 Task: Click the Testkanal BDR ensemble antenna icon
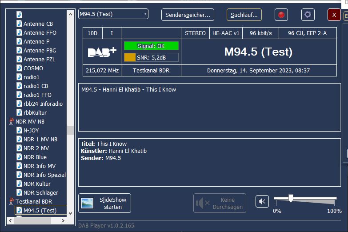tap(11, 201)
